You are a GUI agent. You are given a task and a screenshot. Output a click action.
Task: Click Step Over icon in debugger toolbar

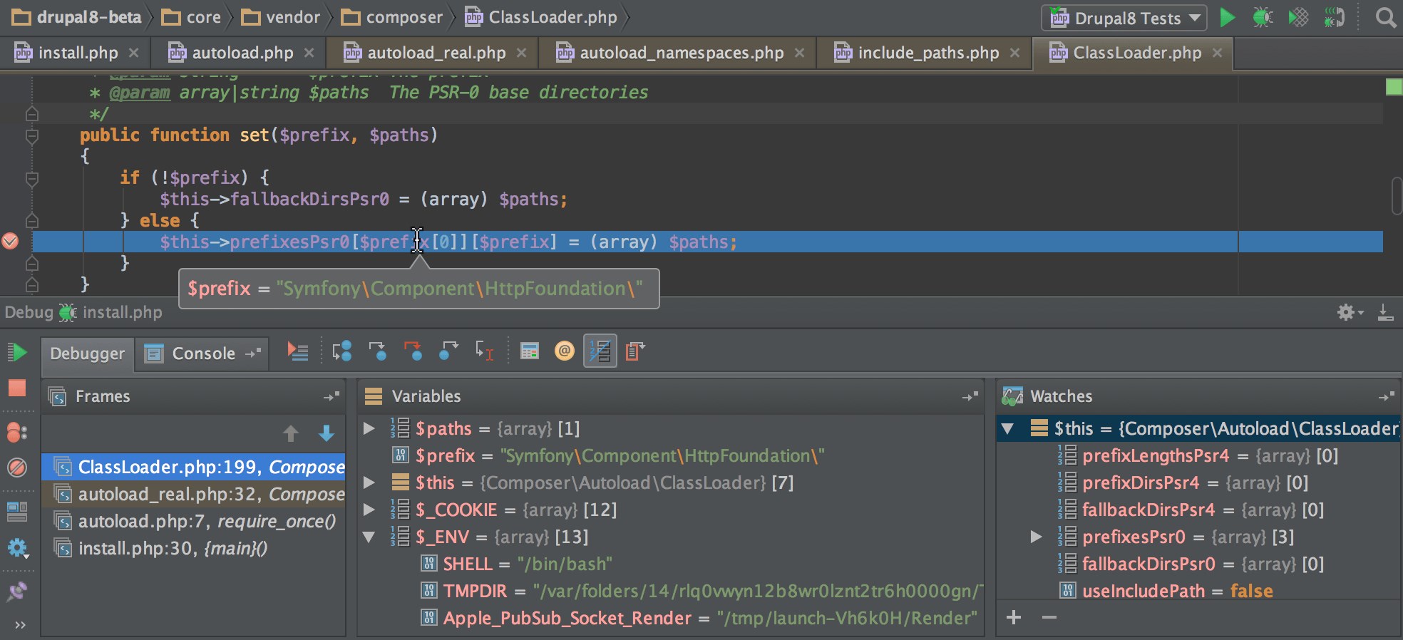coord(342,351)
